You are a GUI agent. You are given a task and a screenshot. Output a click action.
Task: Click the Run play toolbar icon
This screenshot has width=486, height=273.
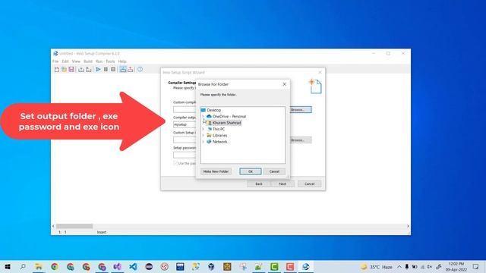(98, 69)
